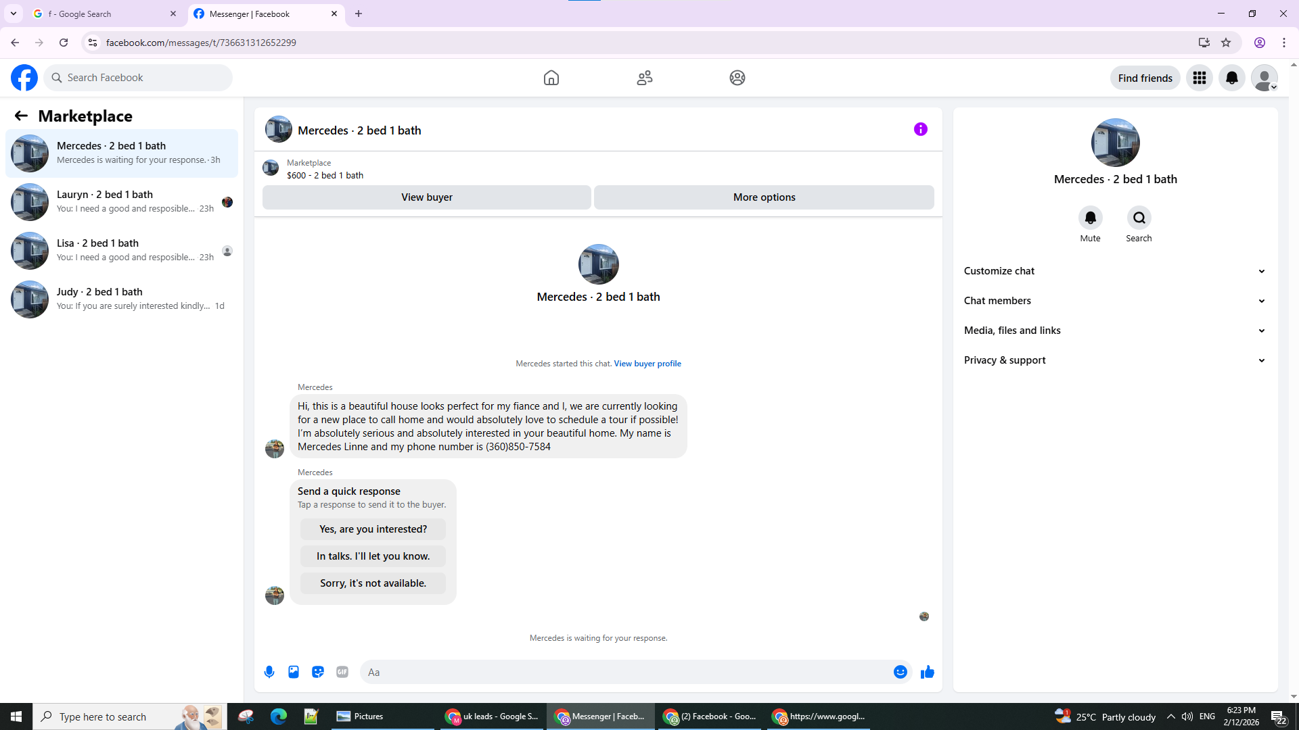This screenshot has width=1299, height=730.
Task: Open the $600 - 2 bed 1 bath listing
Action: (x=325, y=175)
